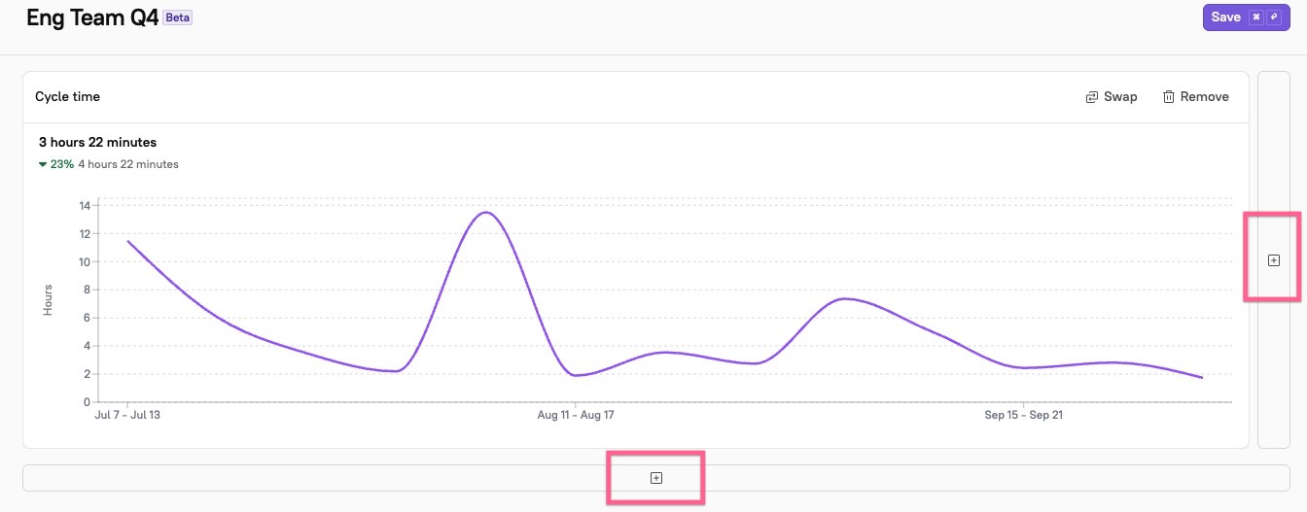This screenshot has width=1307, height=512.
Task: Click the Sep 15 - Sep 21 axis label
Action: (1023, 415)
